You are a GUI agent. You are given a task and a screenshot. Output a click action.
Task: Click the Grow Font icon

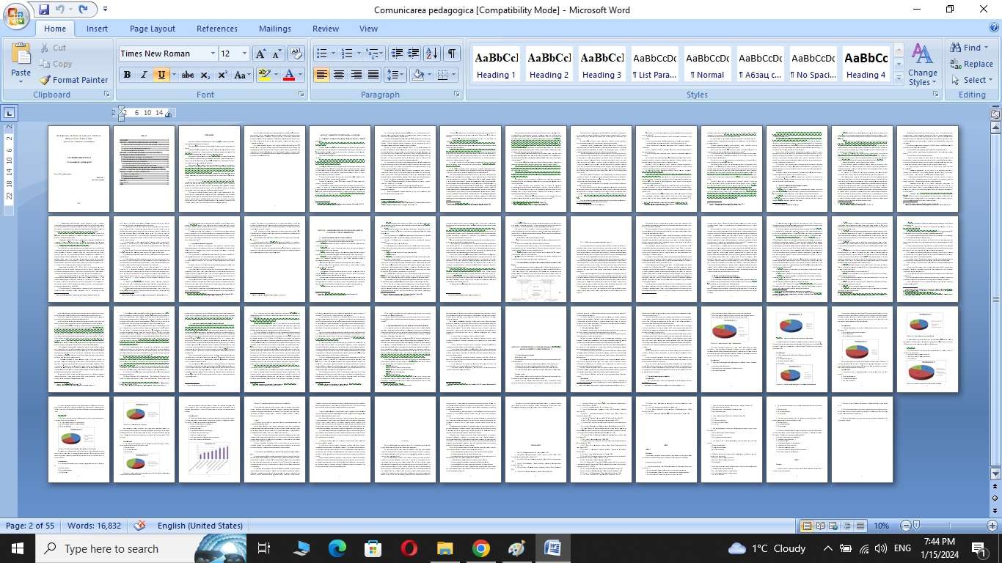click(x=260, y=54)
